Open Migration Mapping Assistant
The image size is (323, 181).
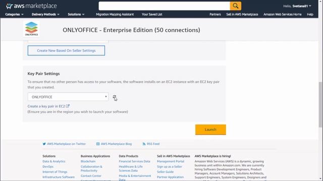coord(115,15)
